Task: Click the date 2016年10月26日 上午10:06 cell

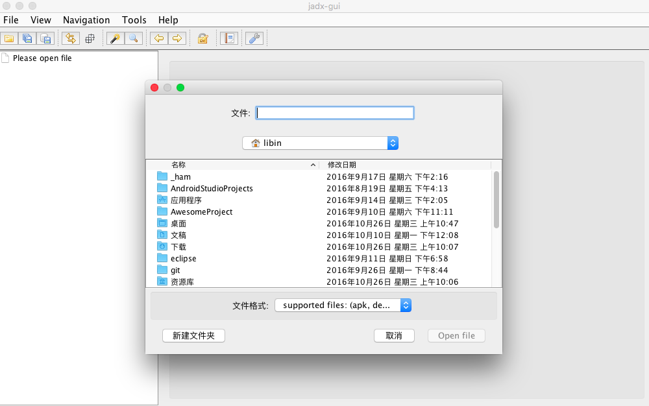Action: pyautogui.click(x=393, y=281)
